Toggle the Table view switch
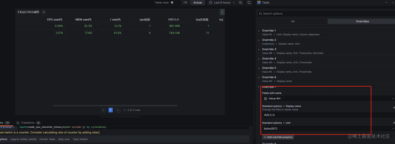The height and width of the screenshot is (144, 395). point(173,3)
